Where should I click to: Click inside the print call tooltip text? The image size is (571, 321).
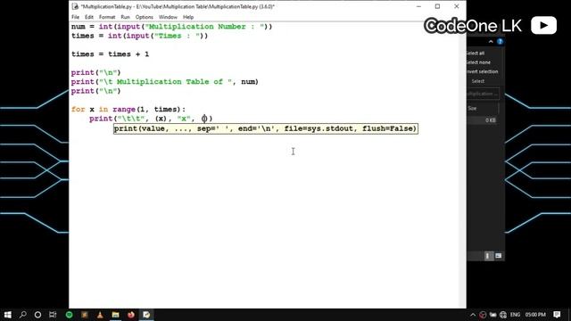click(x=266, y=128)
